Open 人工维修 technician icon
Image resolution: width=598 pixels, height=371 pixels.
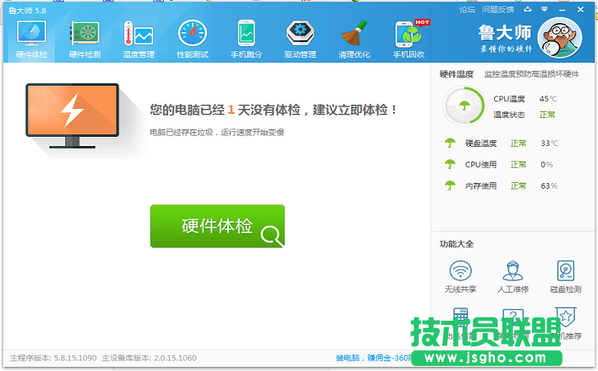[x=513, y=270]
